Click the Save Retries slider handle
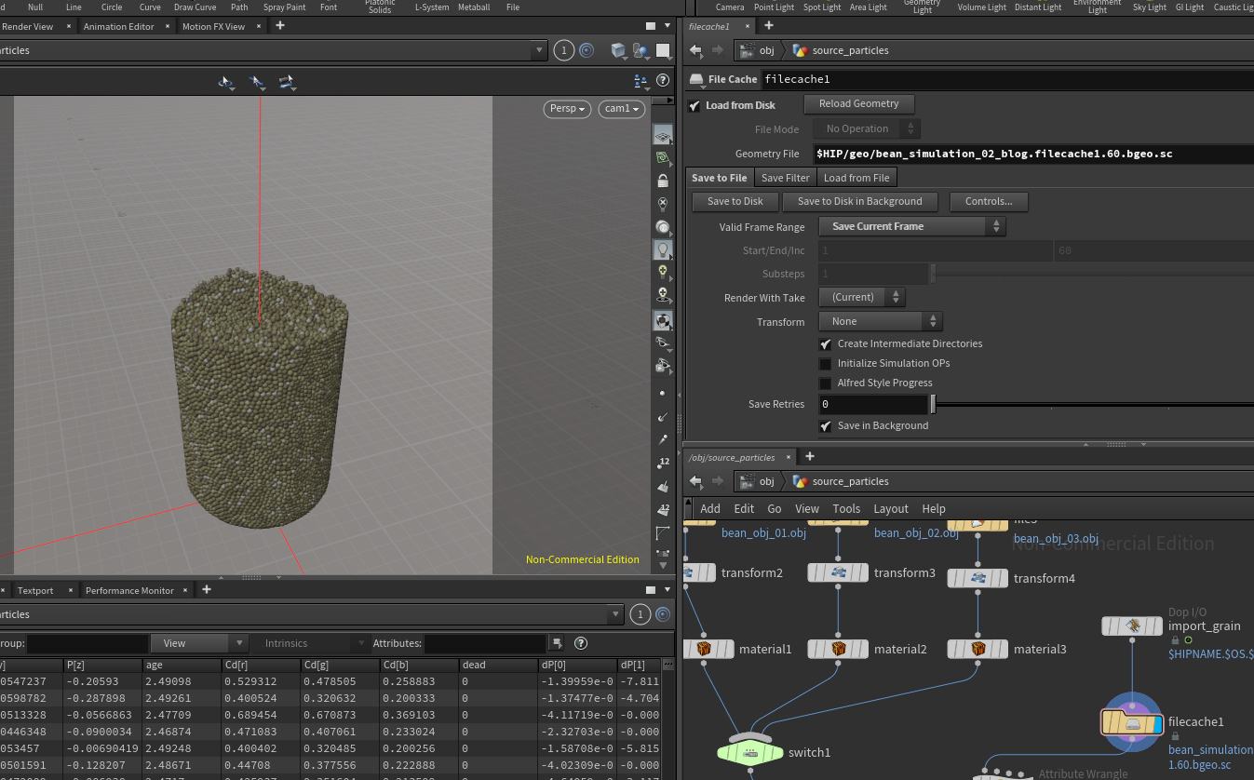Image resolution: width=1254 pixels, height=780 pixels. [933, 405]
